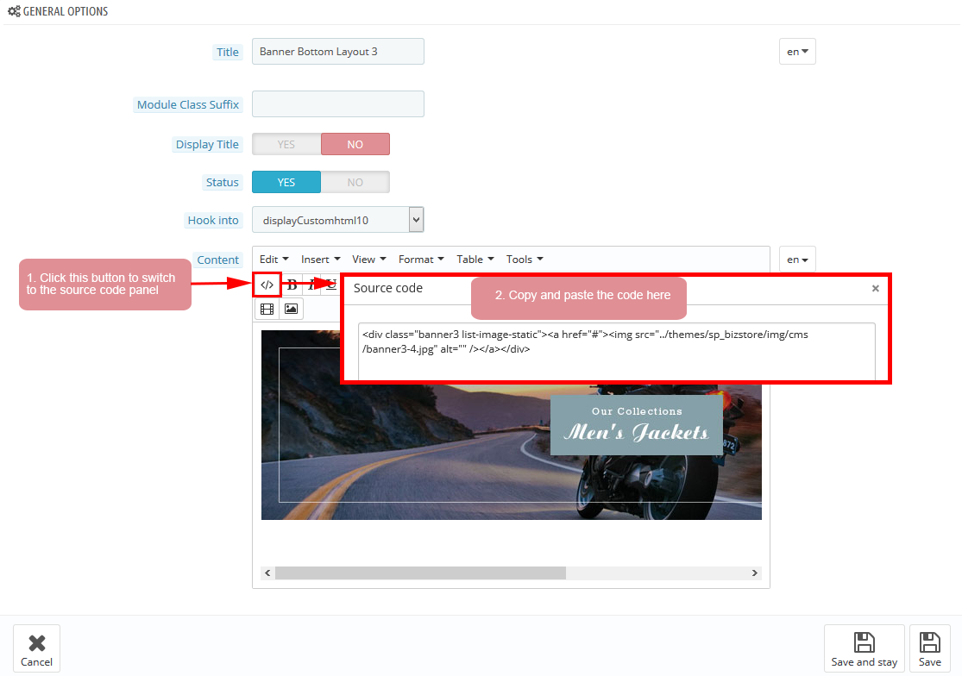Screen dimensions: 962x676
Task: Click the scrollbar right arrow
Action: point(755,573)
